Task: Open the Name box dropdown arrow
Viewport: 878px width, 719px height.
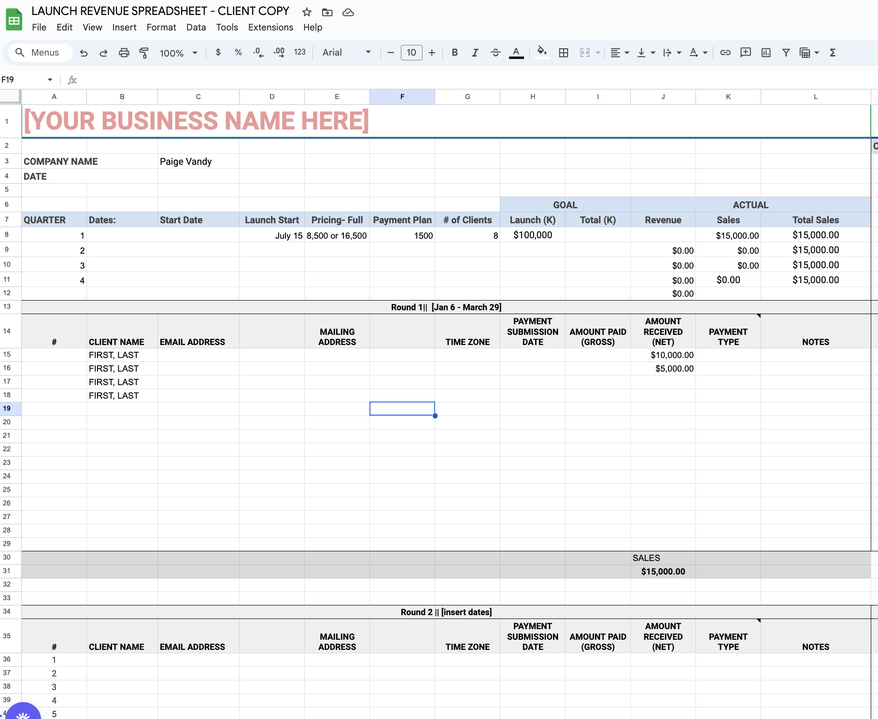Action: tap(50, 80)
